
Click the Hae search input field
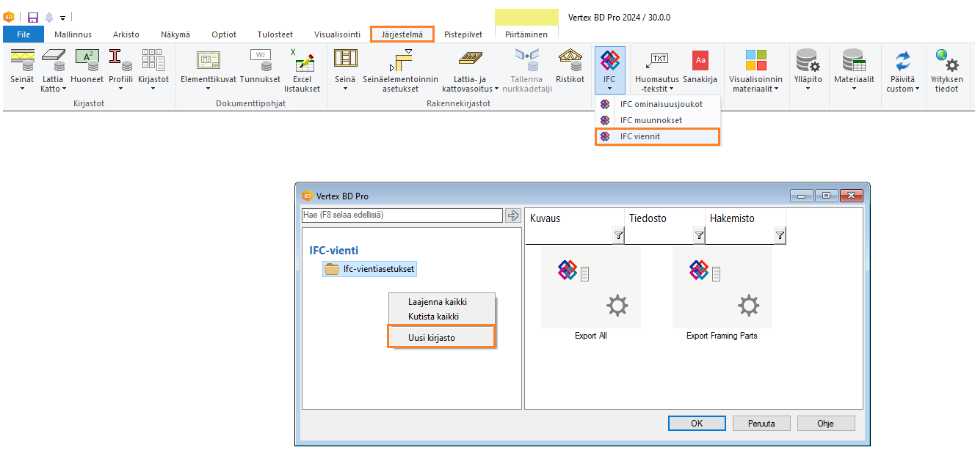[402, 215]
